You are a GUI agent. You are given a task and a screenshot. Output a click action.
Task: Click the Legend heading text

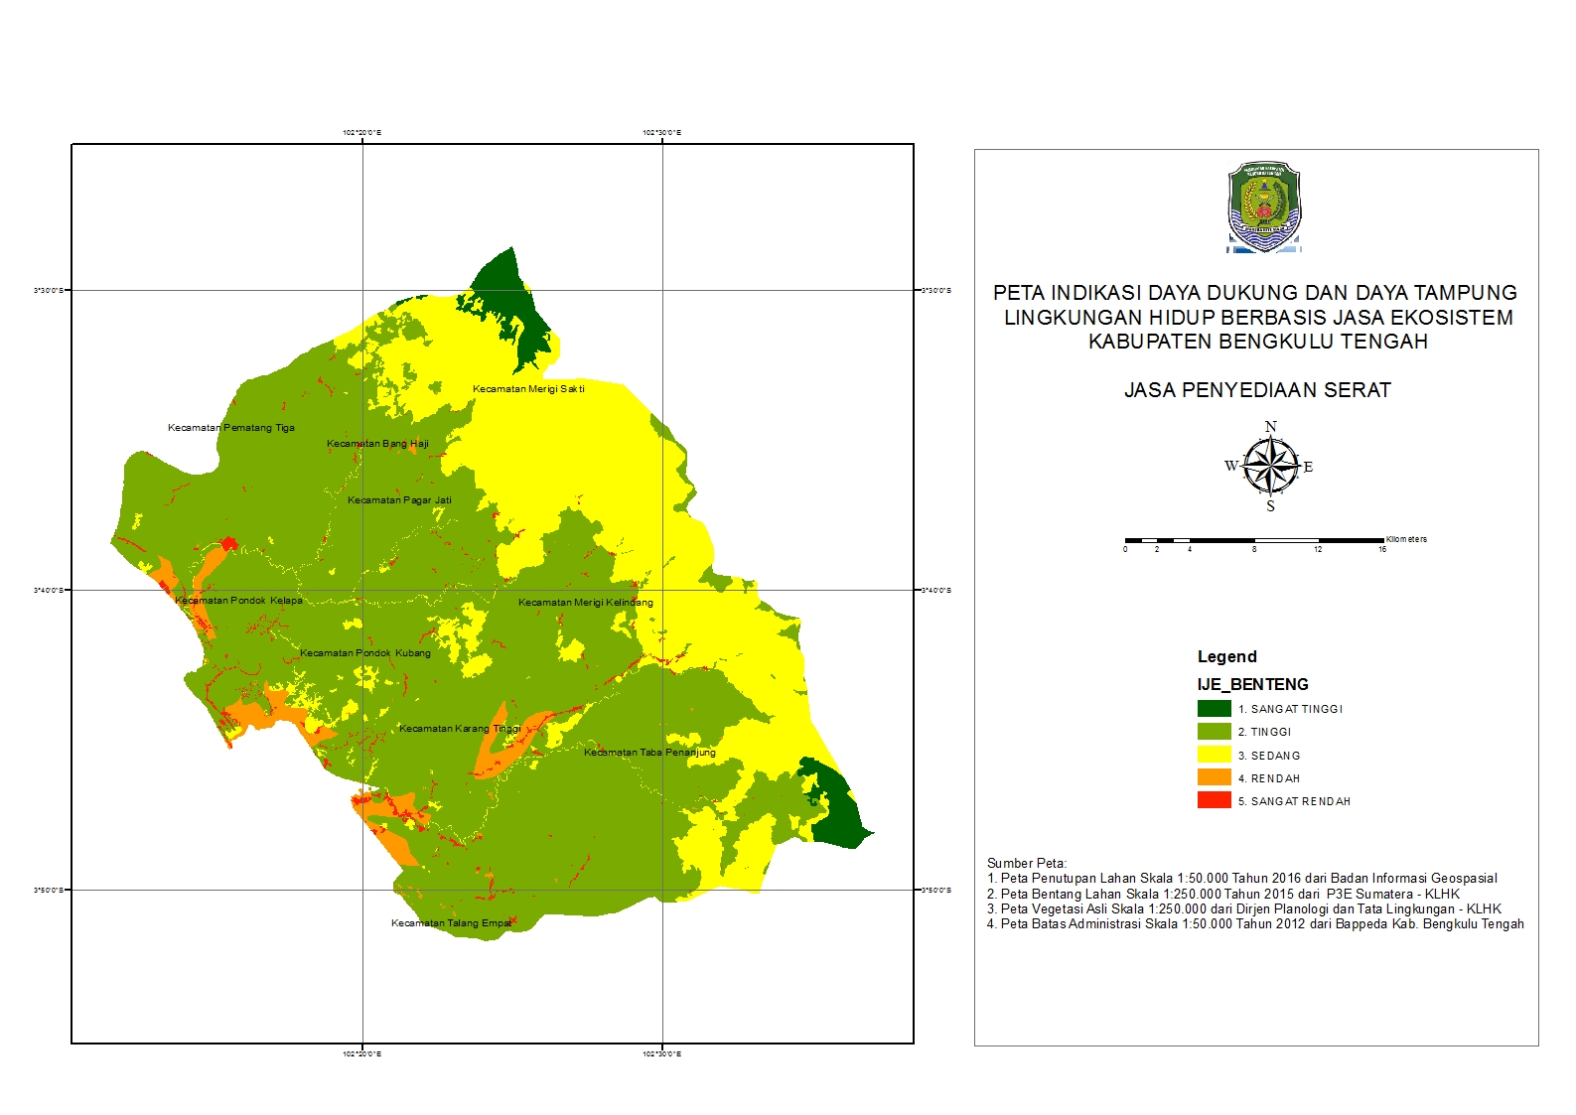(1226, 657)
